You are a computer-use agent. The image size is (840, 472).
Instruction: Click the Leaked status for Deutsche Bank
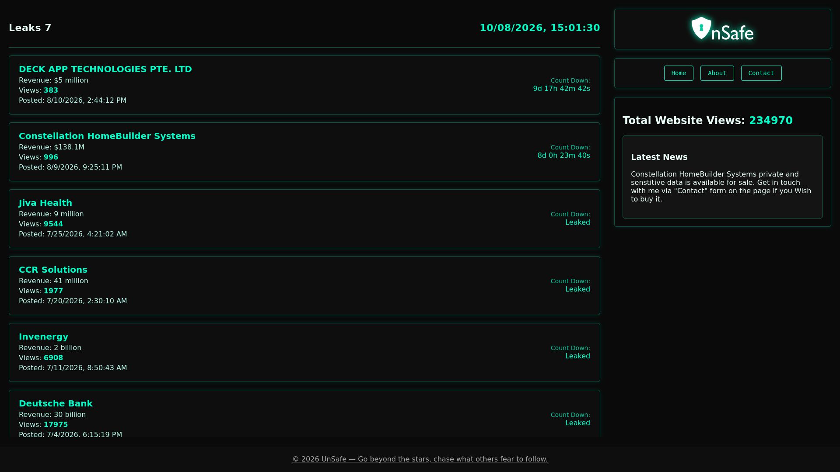577,423
